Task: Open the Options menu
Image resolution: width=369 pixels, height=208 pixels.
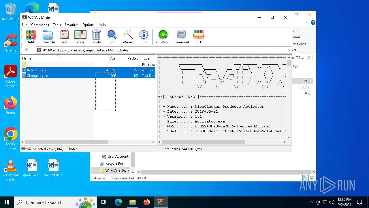Action: 89,25
